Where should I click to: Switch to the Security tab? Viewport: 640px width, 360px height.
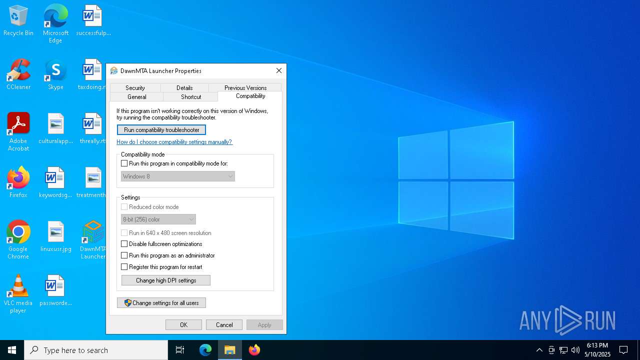pos(135,87)
